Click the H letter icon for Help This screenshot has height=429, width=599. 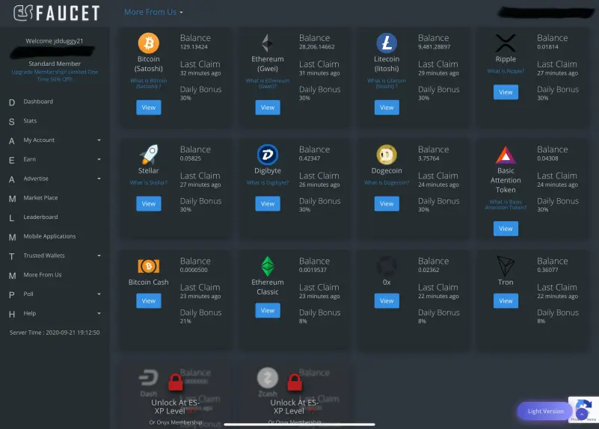12,314
